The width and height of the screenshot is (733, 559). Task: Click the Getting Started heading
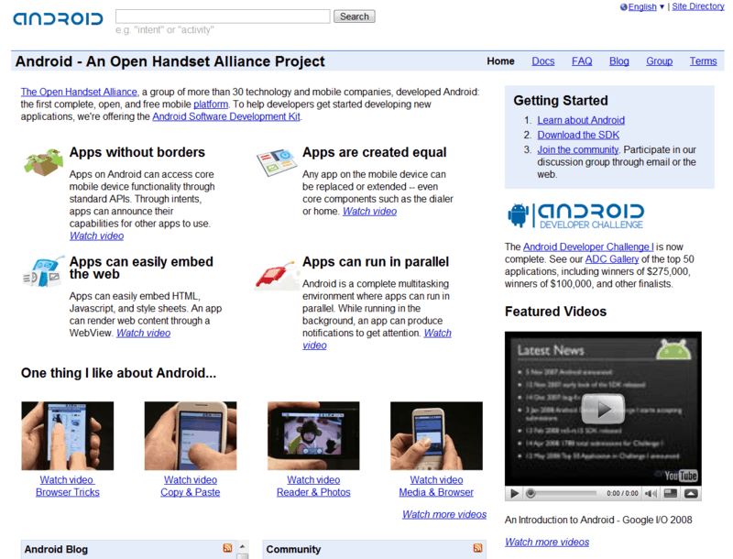pyautogui.click(x=561, y=101)
